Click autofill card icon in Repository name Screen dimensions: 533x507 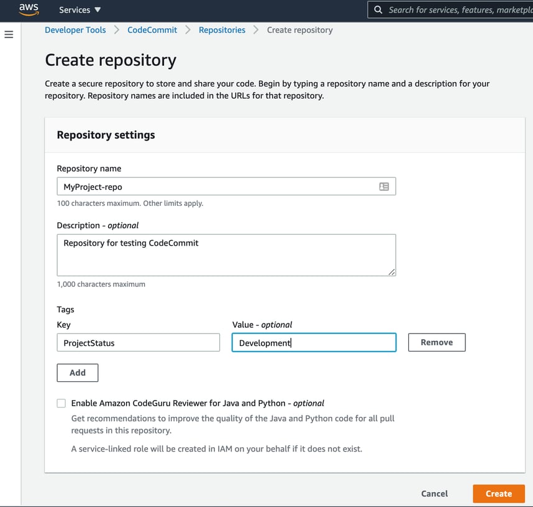[x=384, y=187]
